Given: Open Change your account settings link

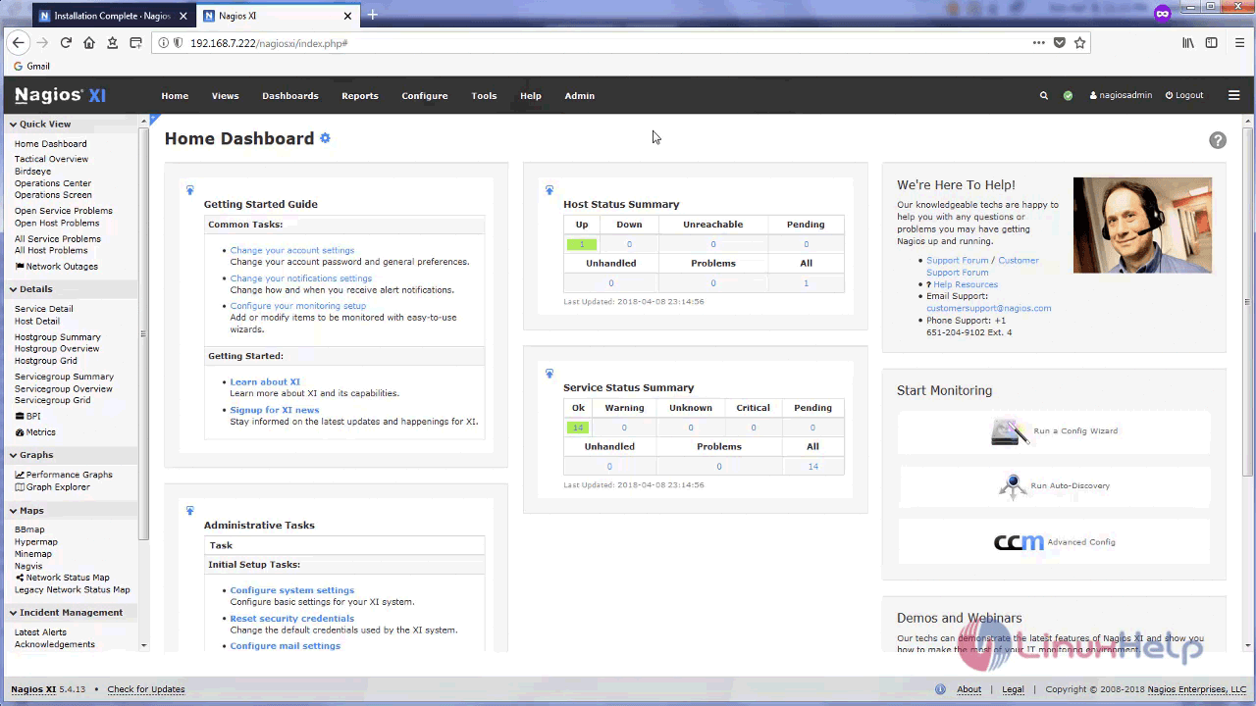Looking at the screenshot, I should (292, 250).
